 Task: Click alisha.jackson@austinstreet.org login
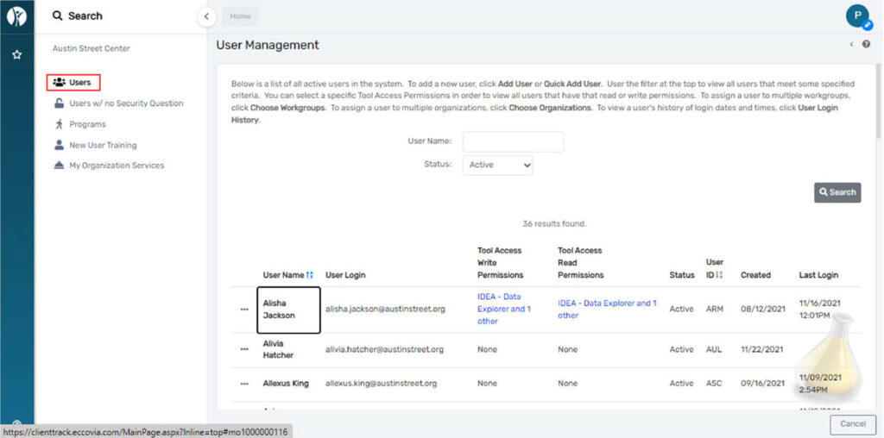[386, 309]
